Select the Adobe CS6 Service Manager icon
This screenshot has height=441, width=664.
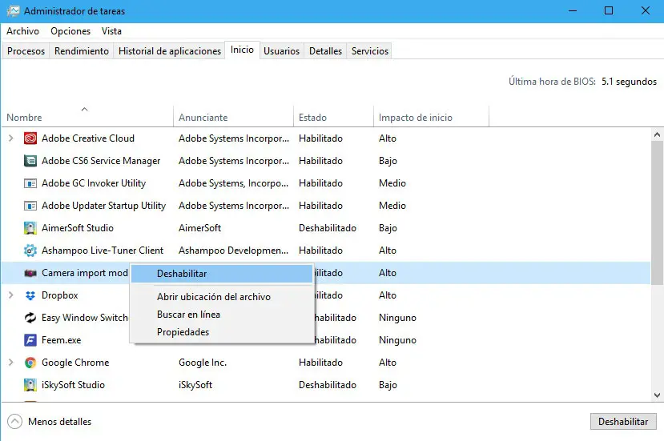(x=30, y=161)
